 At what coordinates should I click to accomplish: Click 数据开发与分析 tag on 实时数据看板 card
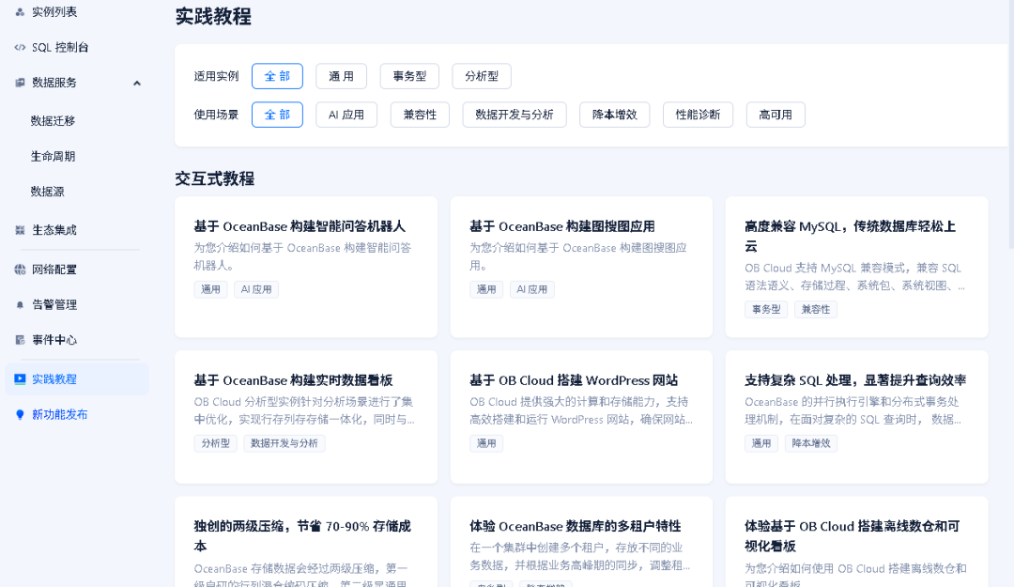click(x=284, y=443)
